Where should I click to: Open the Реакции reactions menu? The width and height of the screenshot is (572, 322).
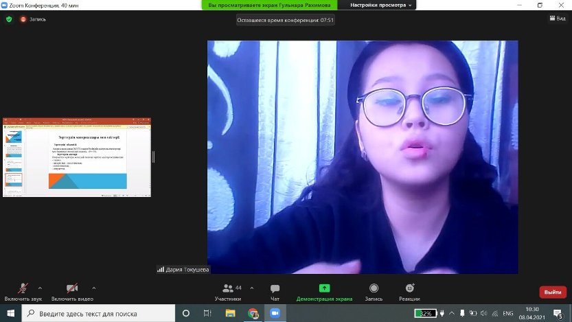[409, 291]
